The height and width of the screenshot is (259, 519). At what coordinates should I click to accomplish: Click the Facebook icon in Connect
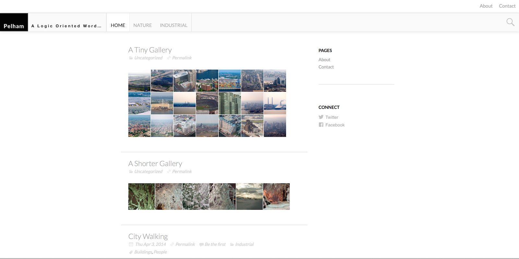[x=321, y=125]
